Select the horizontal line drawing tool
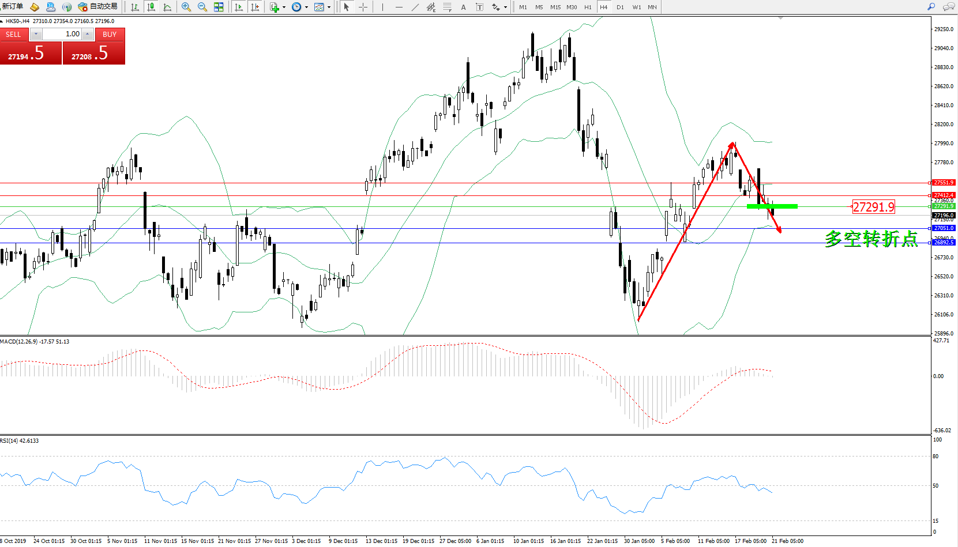The width and height of the screenshot is (958, 547). pos(399,7)
